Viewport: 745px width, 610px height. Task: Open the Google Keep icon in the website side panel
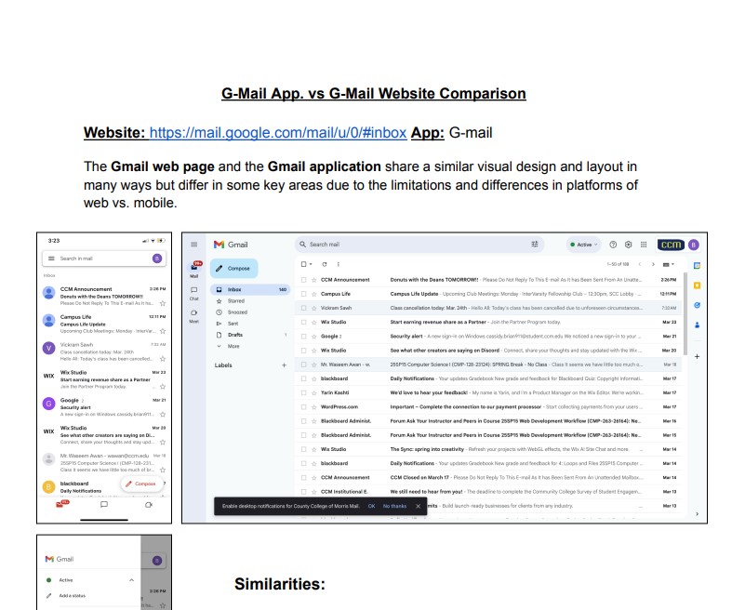(697, 285)
